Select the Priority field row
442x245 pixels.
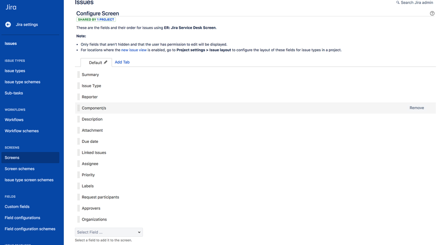[255, 175]
